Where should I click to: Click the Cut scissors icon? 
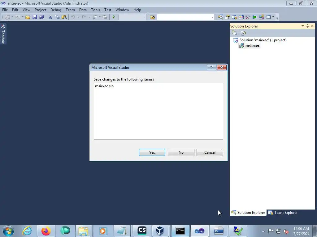pyautogui.click(x=50, y=17)
